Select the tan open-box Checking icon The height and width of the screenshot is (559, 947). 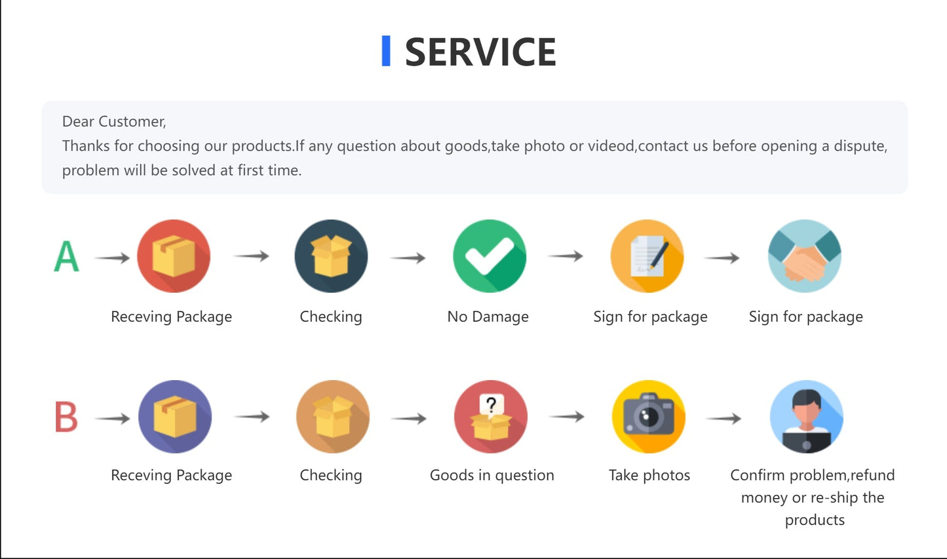(333, 417)
